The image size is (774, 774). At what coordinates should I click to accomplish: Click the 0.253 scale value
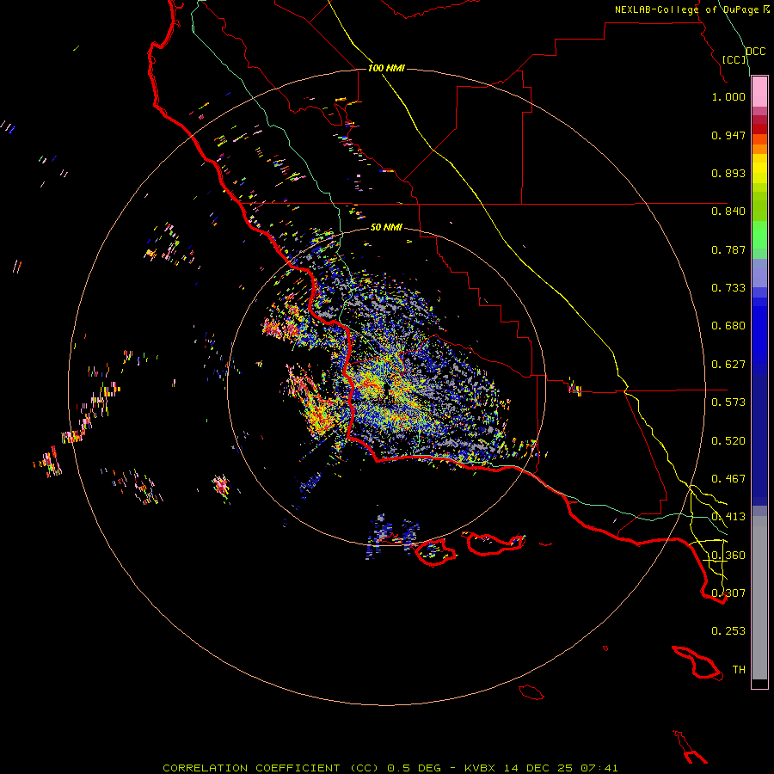point(728,631)
